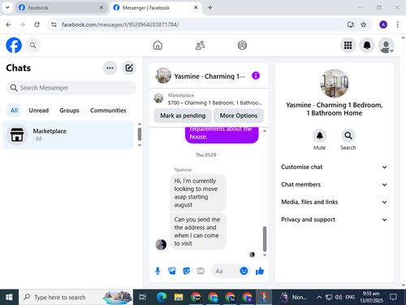Select the Unread chats filter
This screenshot has height=305, width=406.
pos(39,111)
